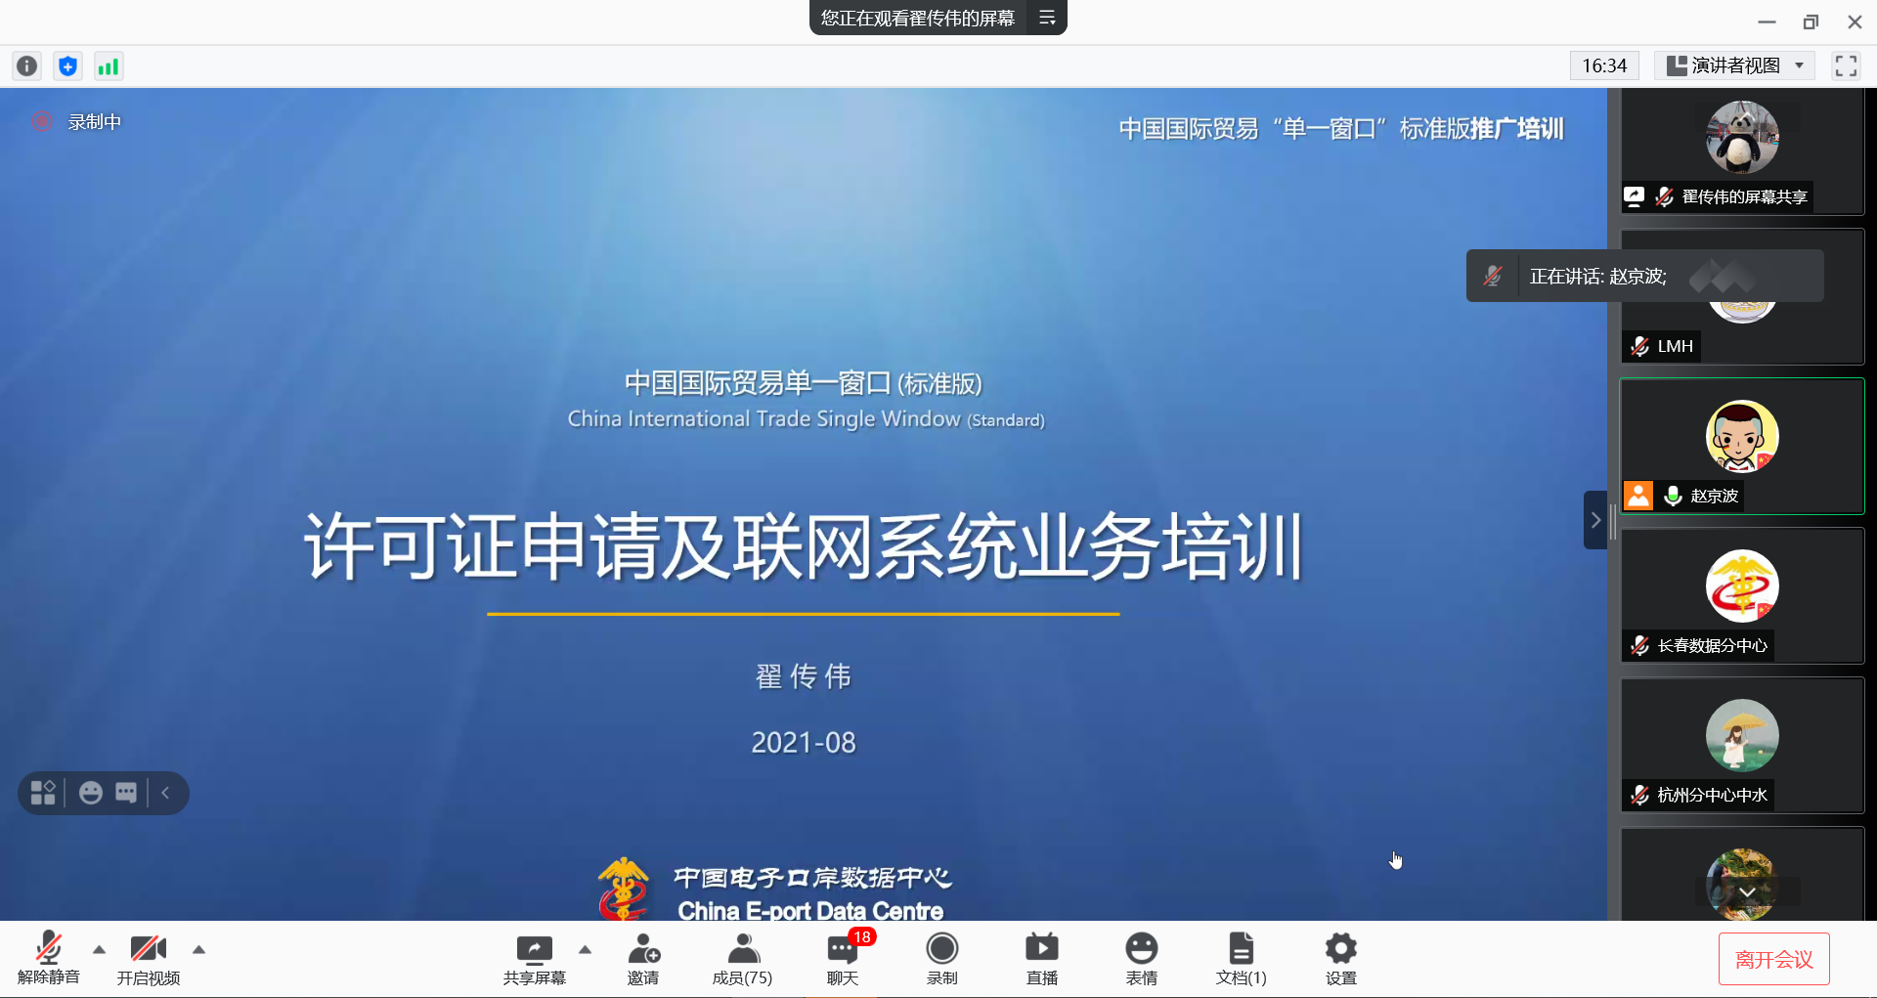This screenshot has height=998, width=1877.
Task: Select 赵京波 speaker video tile
Action: (x=1742, y=446)
